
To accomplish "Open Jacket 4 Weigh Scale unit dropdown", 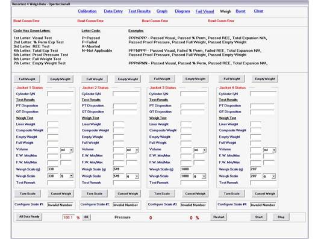I will coord(270,176).
